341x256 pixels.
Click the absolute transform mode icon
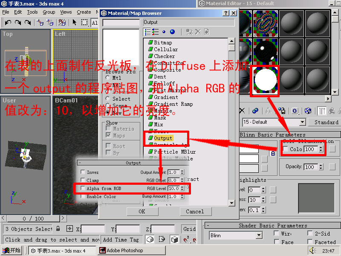pyautogui.click(x=69, y=229)
